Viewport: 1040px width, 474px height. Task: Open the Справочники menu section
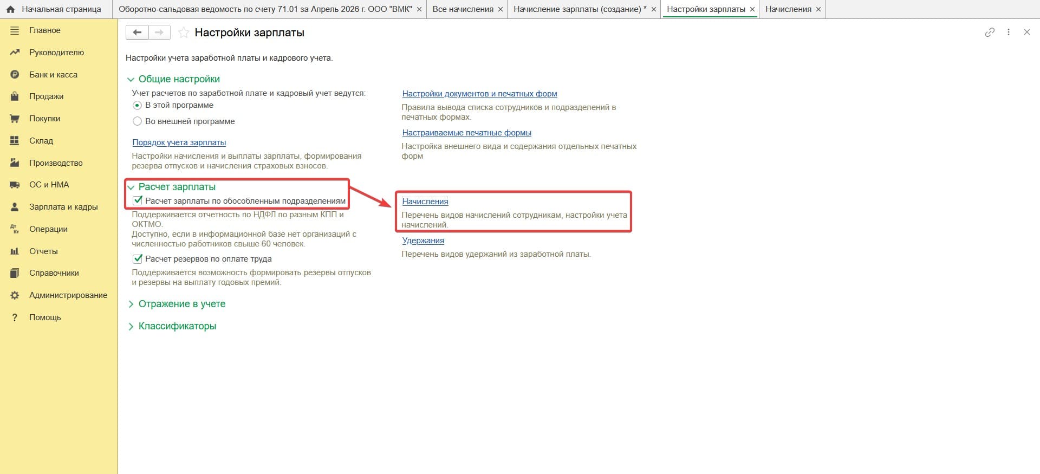(54, 273)
